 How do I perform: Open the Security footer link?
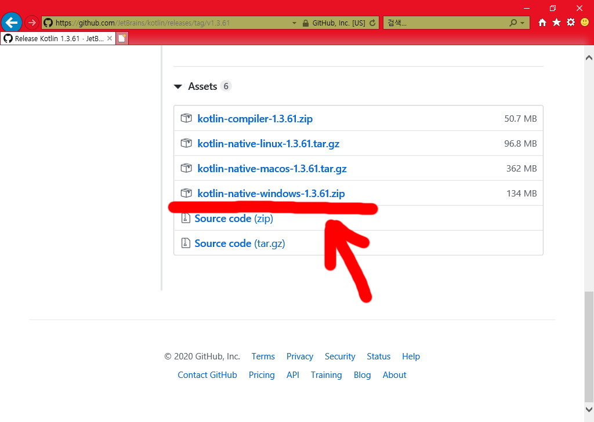340,356
